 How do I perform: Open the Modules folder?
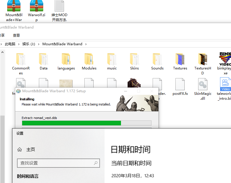tap(89, 62)
